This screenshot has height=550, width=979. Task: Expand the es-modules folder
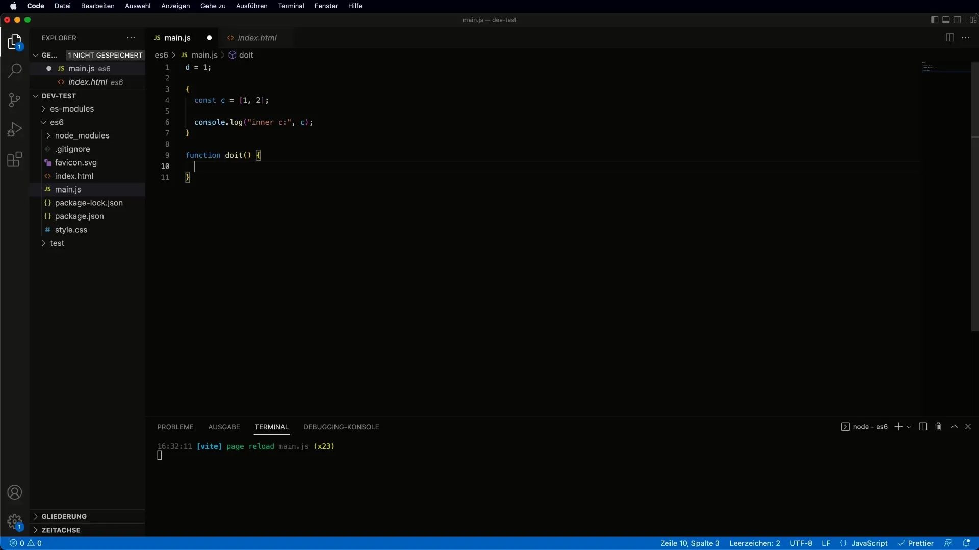click(72, 109)
